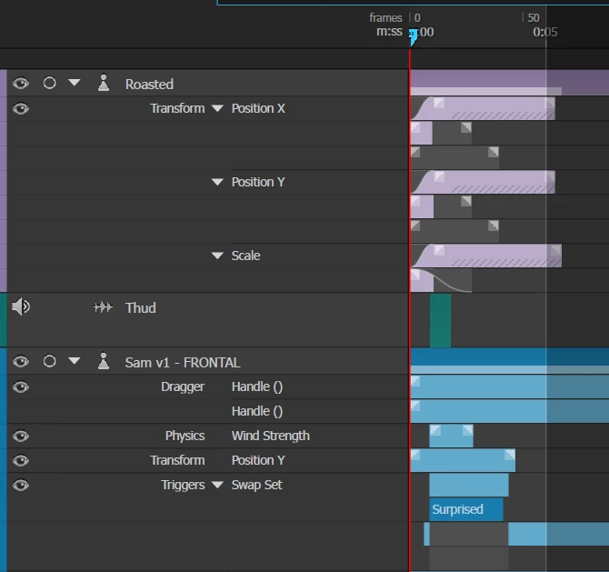Click the waveform icon next to Thud
The width and height of the screenshot is (609, 572).
(103, 307)
